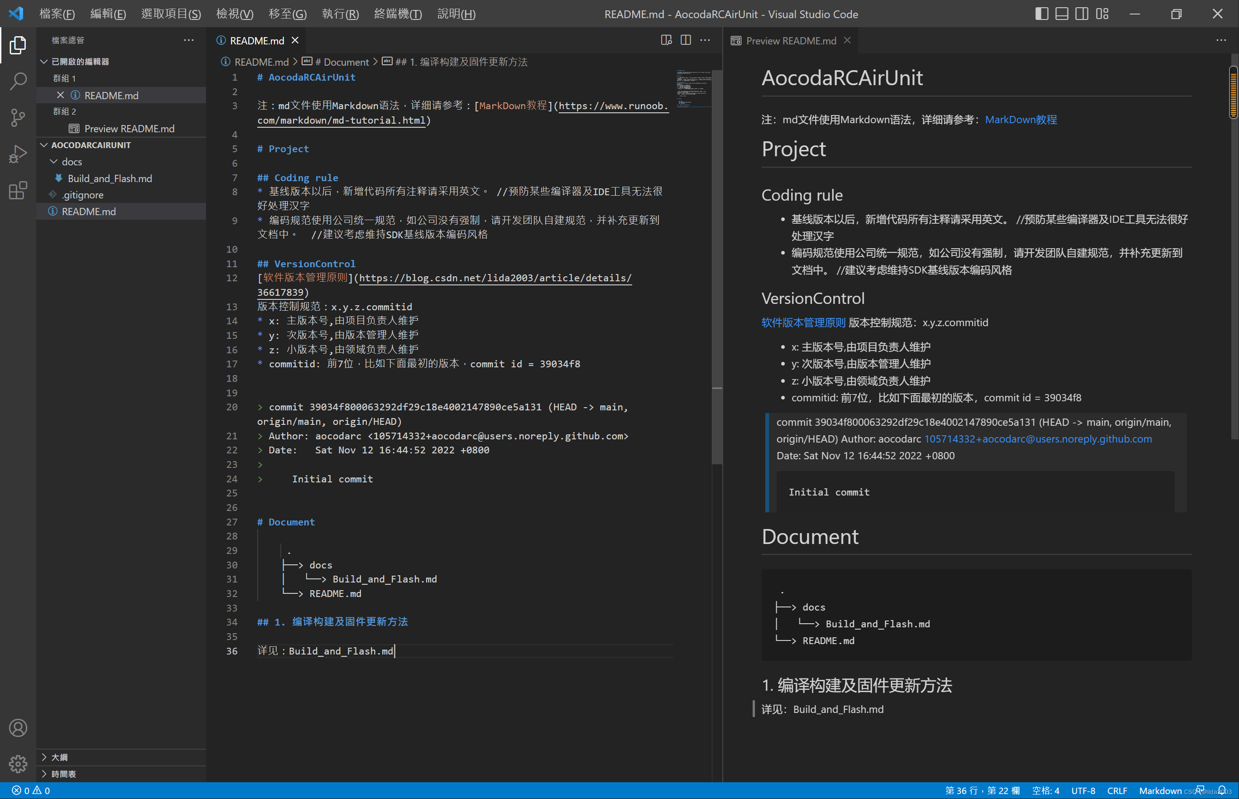The width and height of the screenshot is (1239, 799).
Task: Open the Source Control view
Action: pos(18,118)
